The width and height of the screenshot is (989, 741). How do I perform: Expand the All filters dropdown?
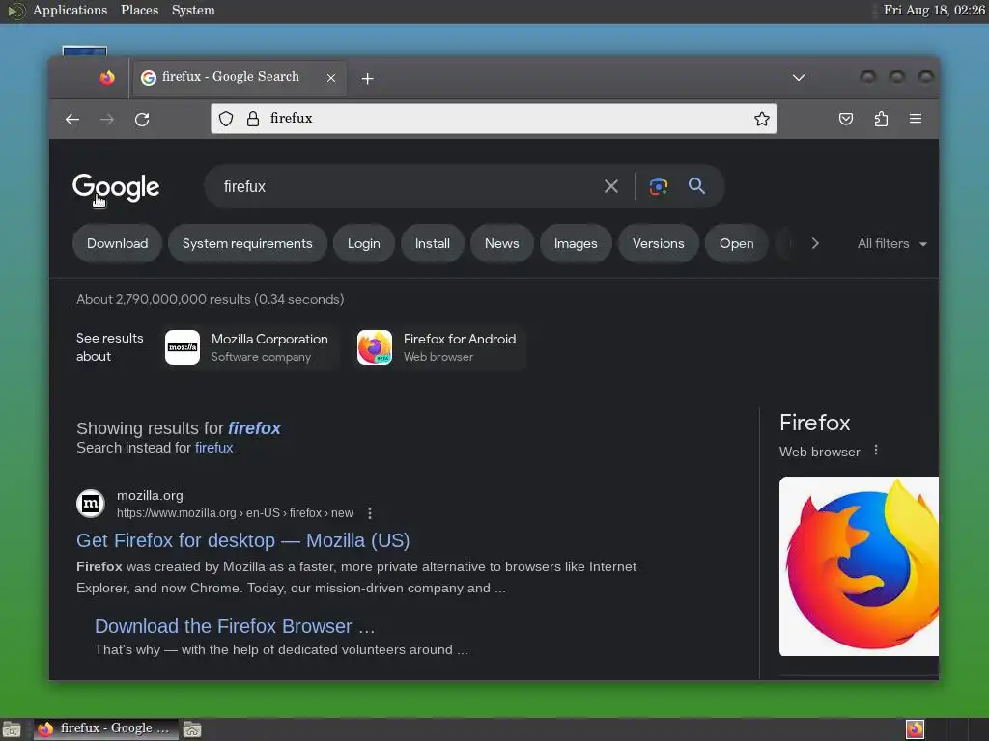point(891,244)
